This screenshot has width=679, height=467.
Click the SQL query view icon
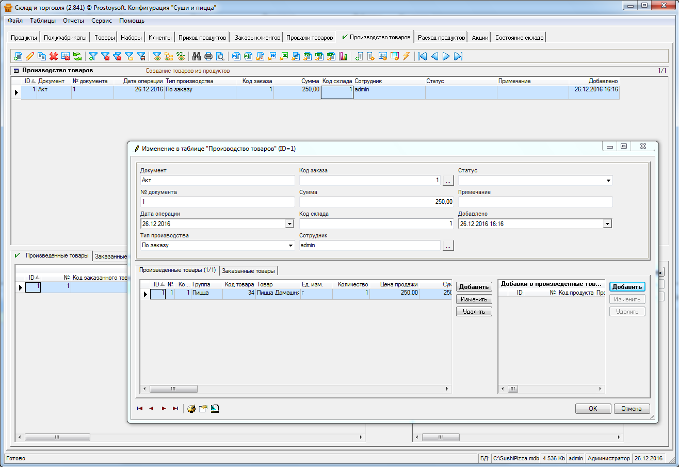pos(181,56)
